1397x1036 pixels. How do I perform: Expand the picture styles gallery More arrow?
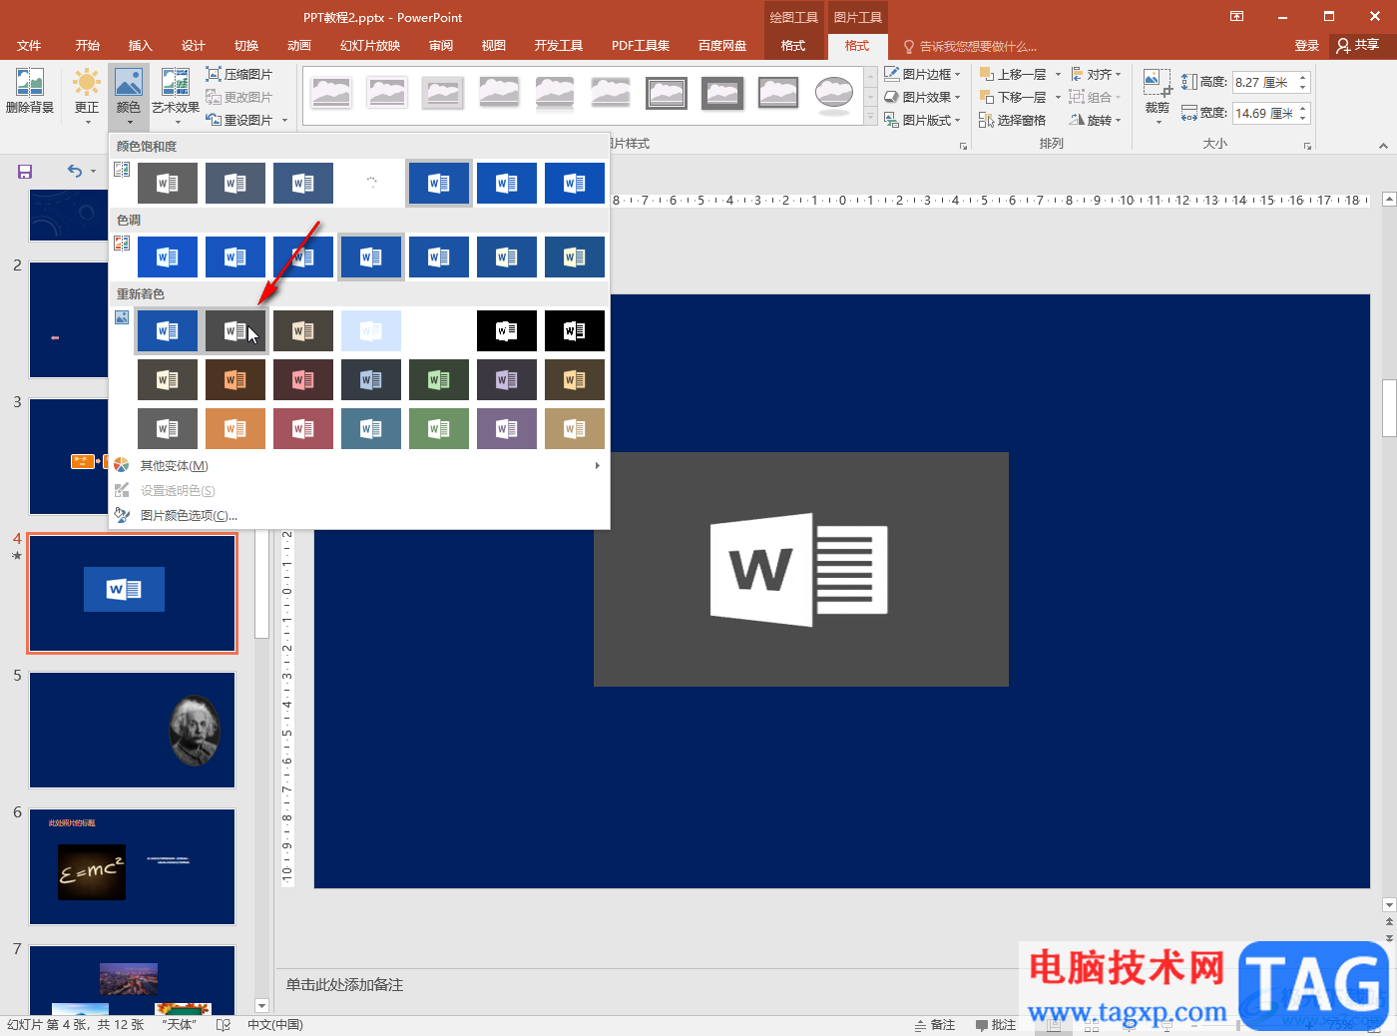pos(870,118)
